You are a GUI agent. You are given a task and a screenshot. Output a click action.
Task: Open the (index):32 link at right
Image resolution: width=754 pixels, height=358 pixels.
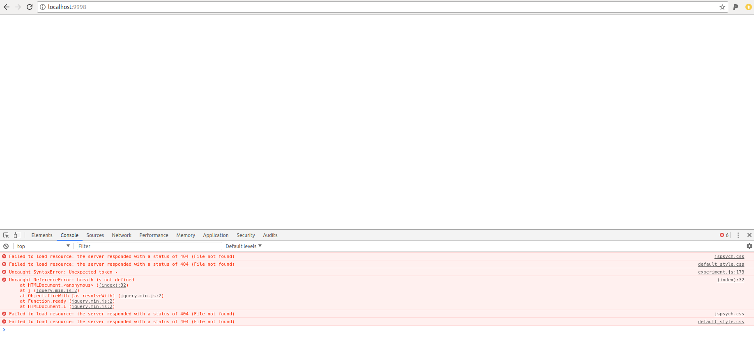731,280
